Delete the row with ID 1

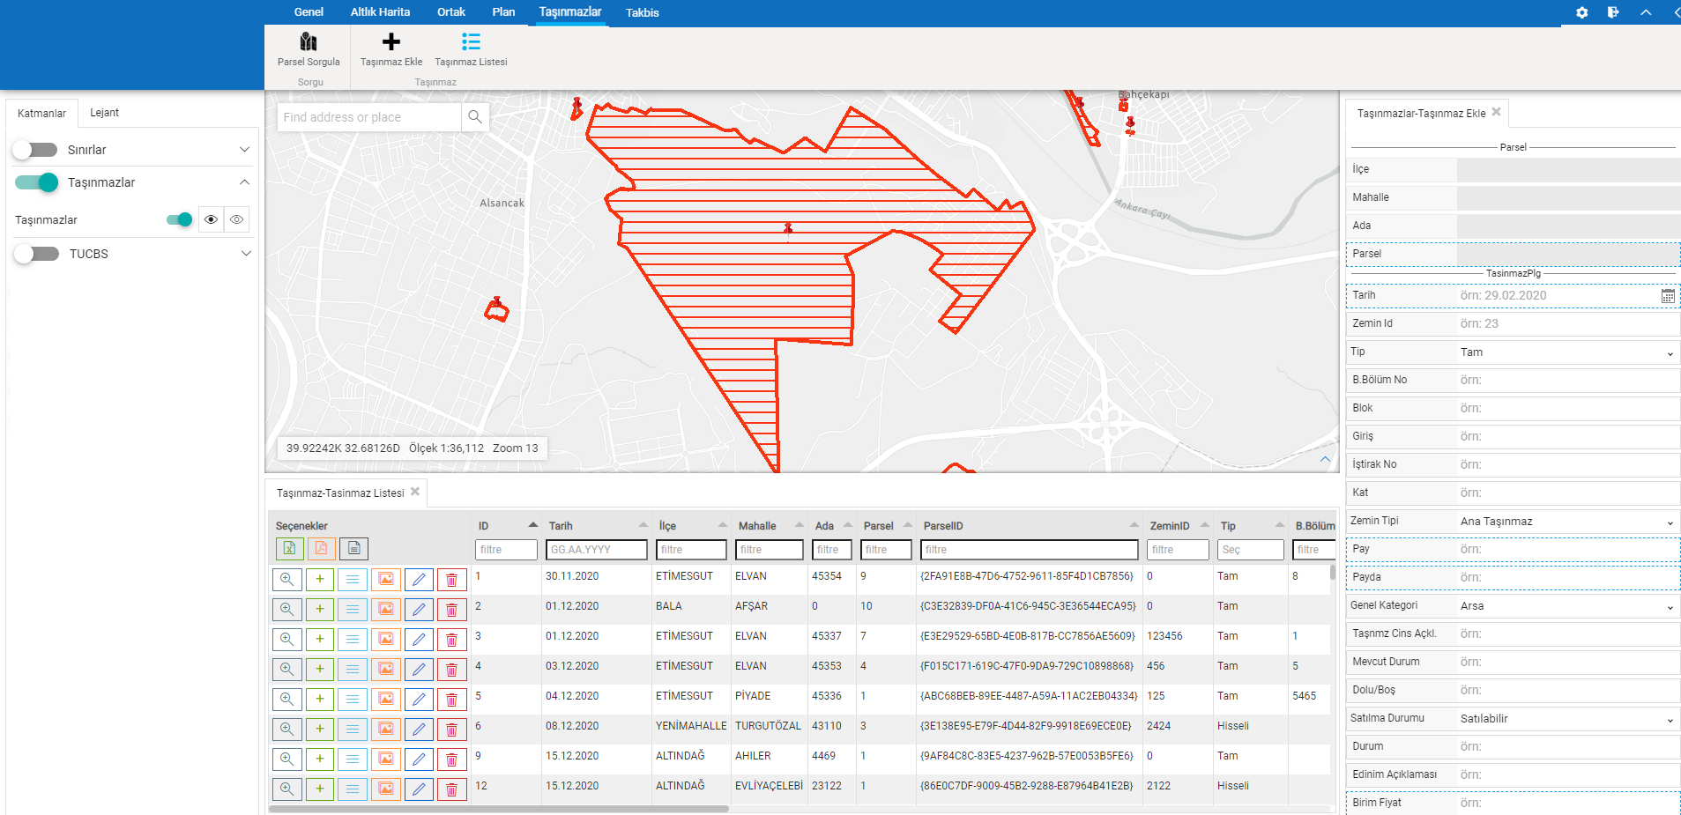(451, 580)
